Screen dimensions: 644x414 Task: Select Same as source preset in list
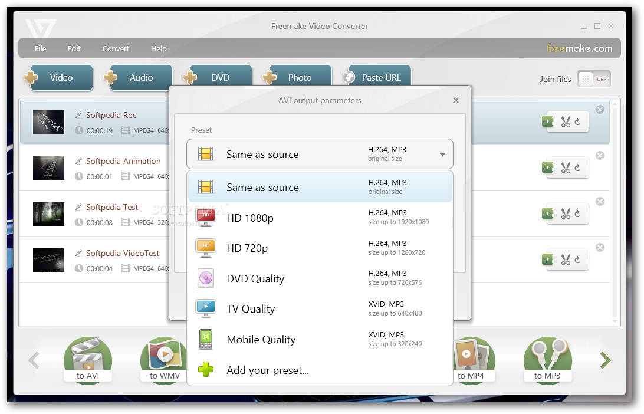(x=320, y=188)
